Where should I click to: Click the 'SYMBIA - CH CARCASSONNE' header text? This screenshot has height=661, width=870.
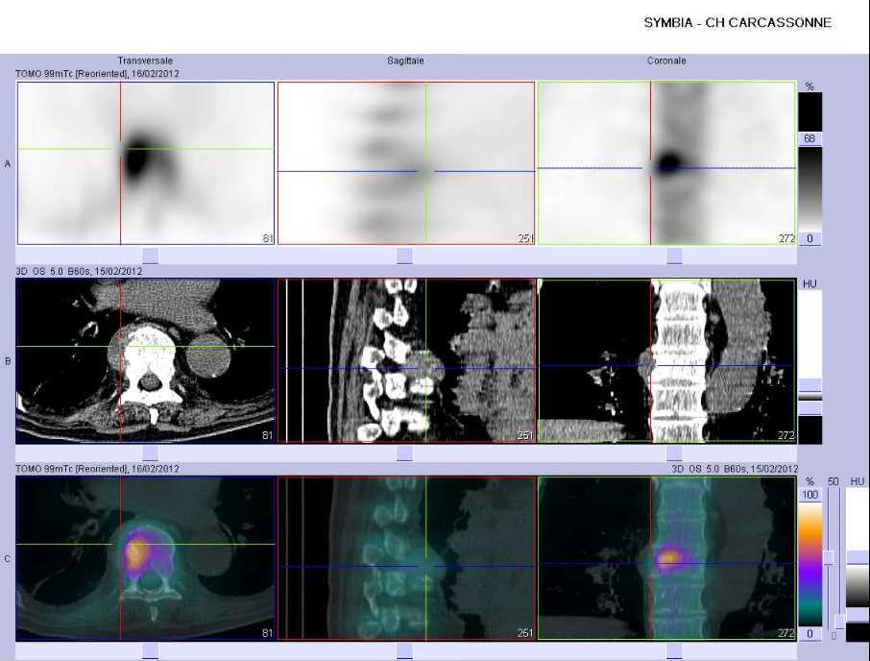tap(737, 23)
